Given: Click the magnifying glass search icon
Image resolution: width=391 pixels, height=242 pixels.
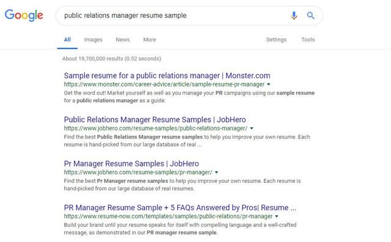Looking at the screenshot, I should click(x=310, y=15).
